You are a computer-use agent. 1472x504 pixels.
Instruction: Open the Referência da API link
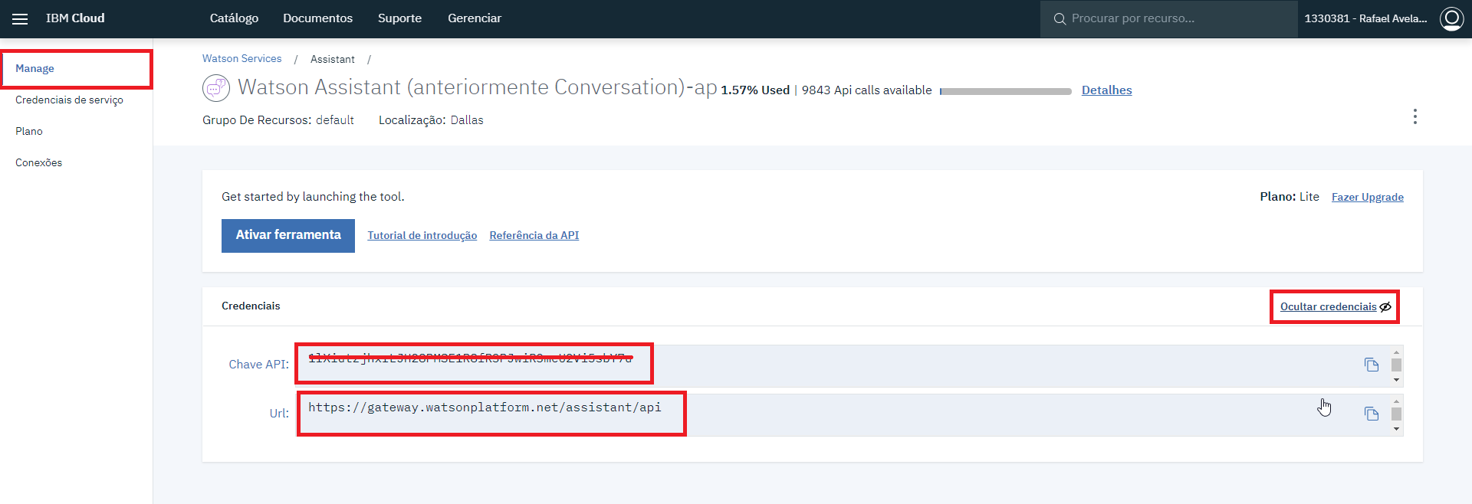point(534,235)
